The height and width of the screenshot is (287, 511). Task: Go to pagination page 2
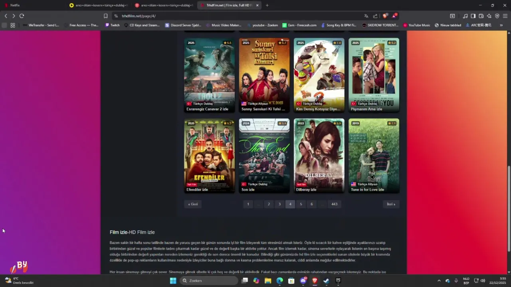(x=269, y=204)
